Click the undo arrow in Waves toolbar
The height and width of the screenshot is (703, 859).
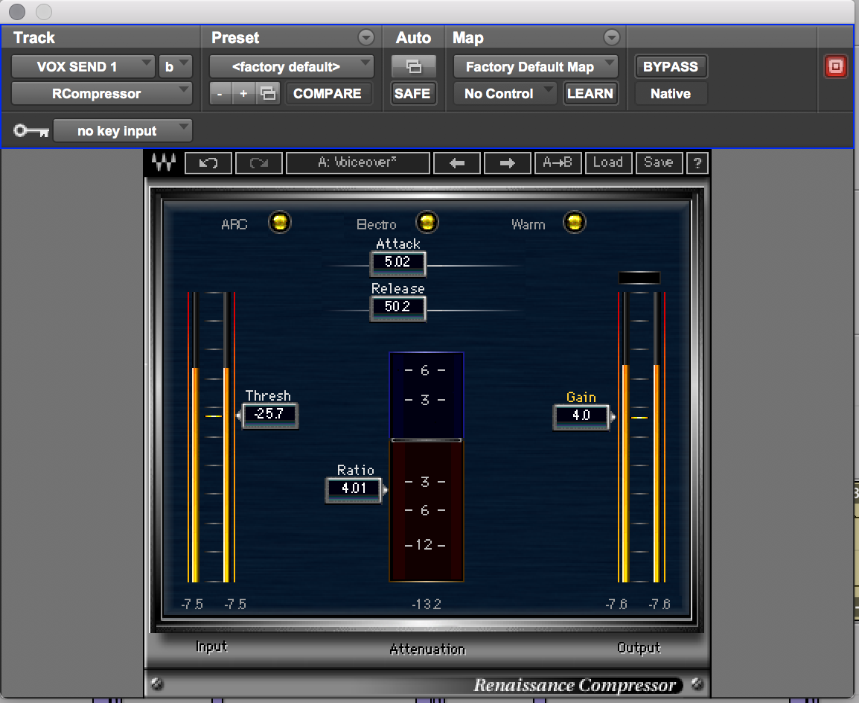[208, 163]
